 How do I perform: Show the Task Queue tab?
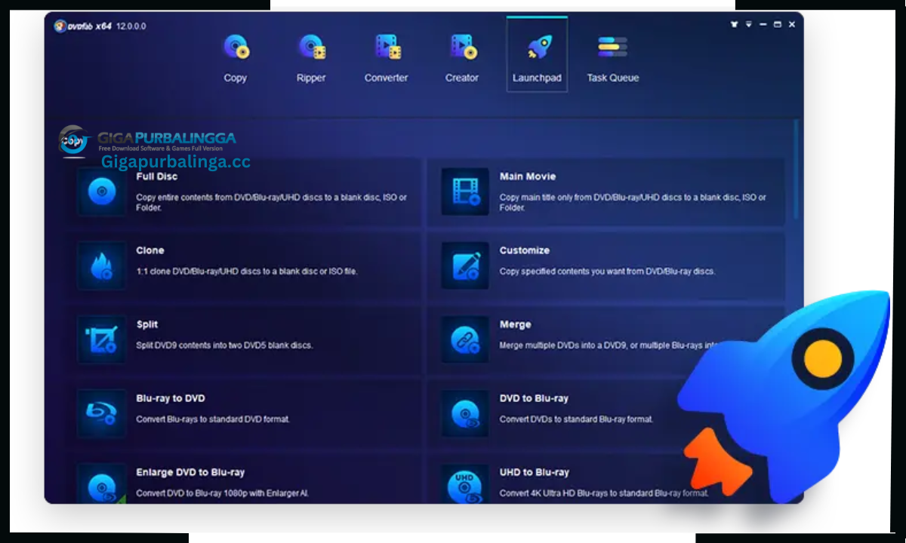[613, 57]
